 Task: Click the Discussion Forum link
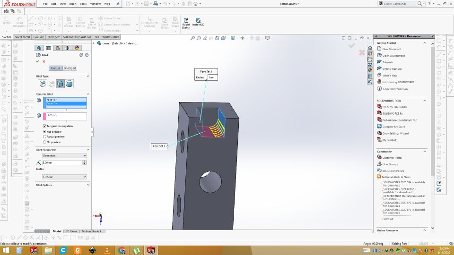tap(393, 171)
